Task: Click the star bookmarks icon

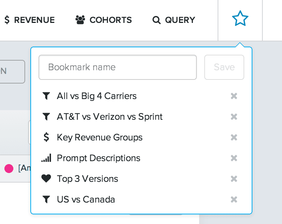Action: 240,19
